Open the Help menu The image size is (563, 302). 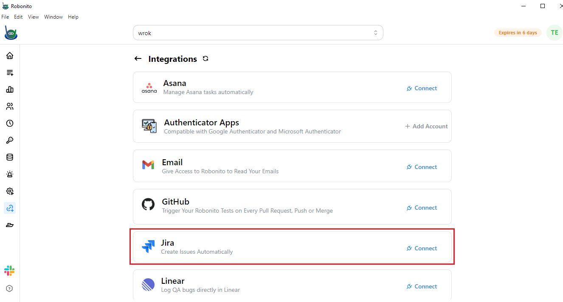pyautogui.click(x=73, y=17)
